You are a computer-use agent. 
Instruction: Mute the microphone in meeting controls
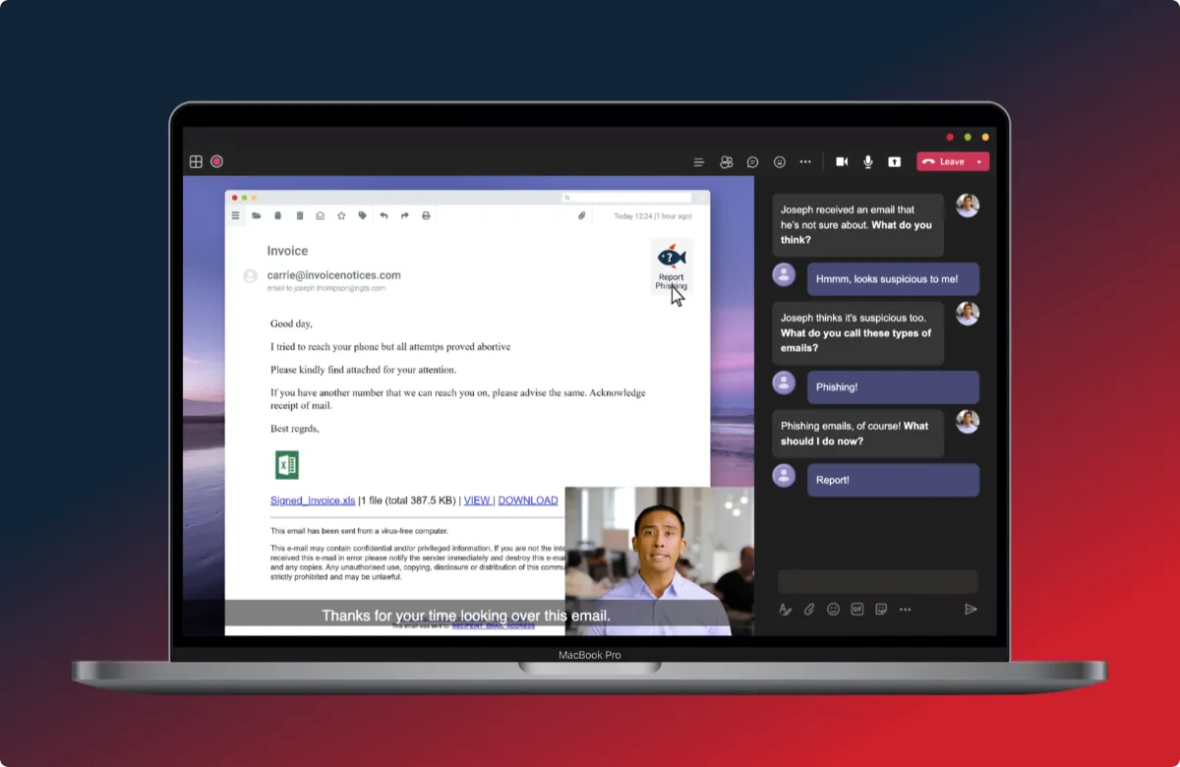pos(868,162)
